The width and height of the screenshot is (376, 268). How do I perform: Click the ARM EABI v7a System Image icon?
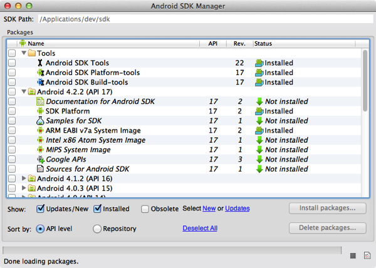click(40, 130)
